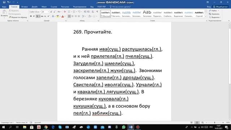Click the Web Layout view icon in status bar

[202, 122]
